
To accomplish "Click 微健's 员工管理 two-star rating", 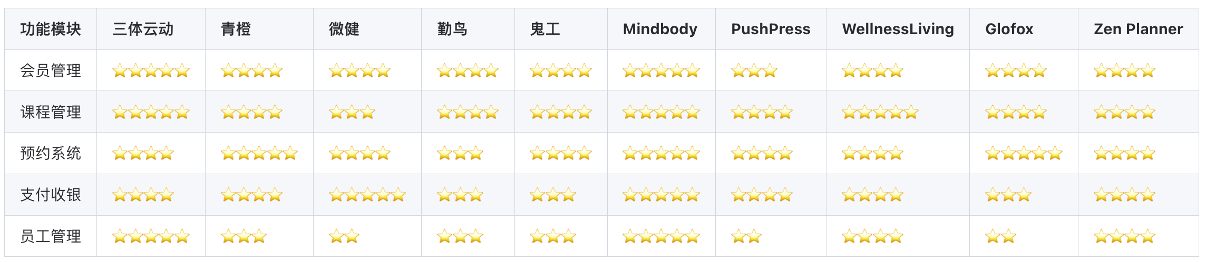I will tap(344, 237).
